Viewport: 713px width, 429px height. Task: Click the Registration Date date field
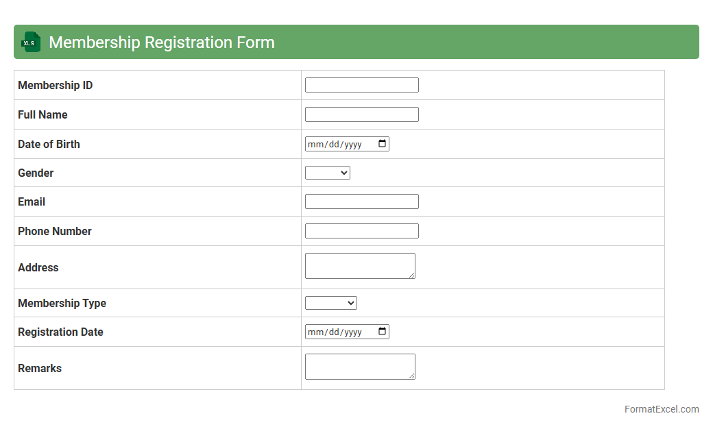point(336,332)
